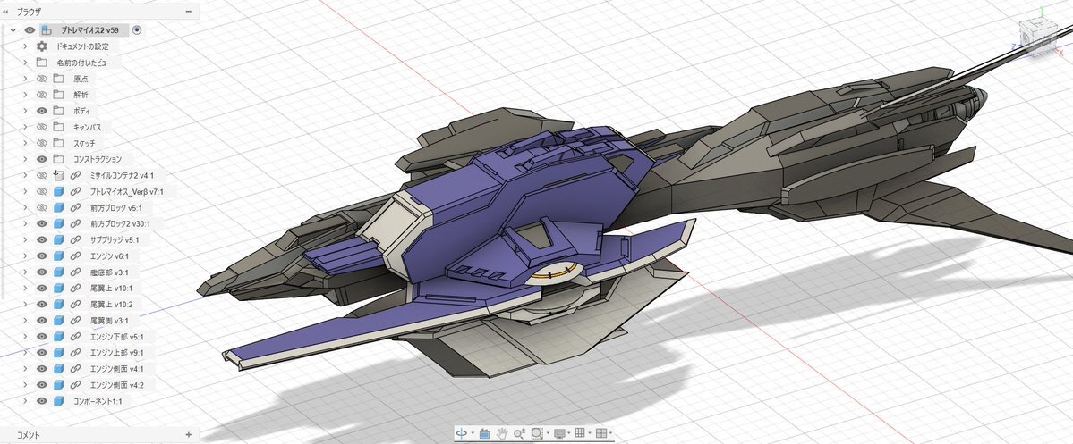Hide the ボディ folder visibility eye
Image resolution: width=1073 pixels, height=444 pixels.
click(x=41, y=111)
